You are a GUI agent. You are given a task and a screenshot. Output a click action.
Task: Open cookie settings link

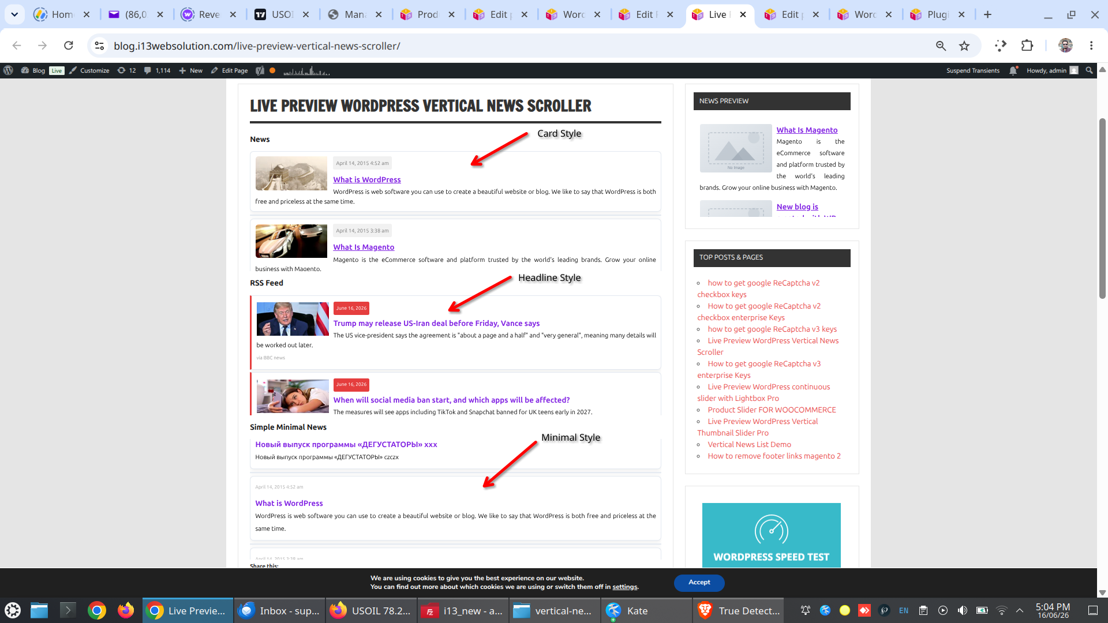pyautogui.click(x=624, y=587)
